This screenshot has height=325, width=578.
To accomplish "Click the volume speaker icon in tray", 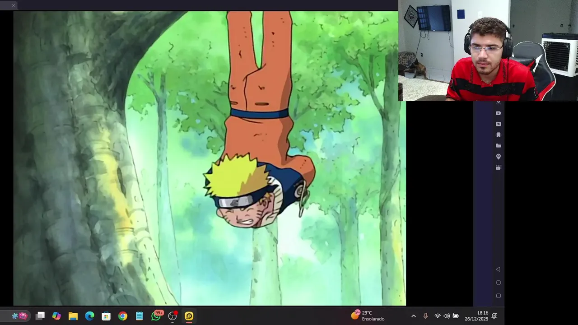I will pyautogui.click(x=447, y=316).
